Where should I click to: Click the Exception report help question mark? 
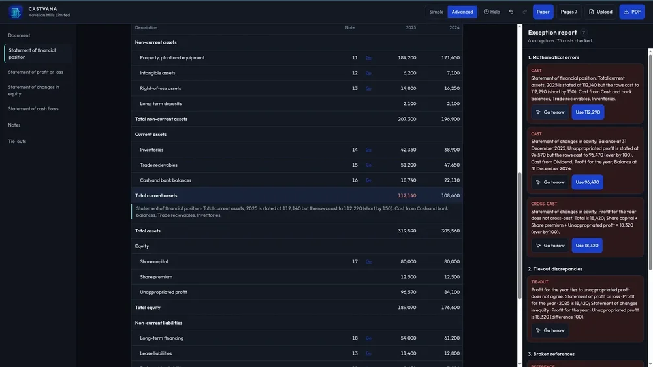583,33
